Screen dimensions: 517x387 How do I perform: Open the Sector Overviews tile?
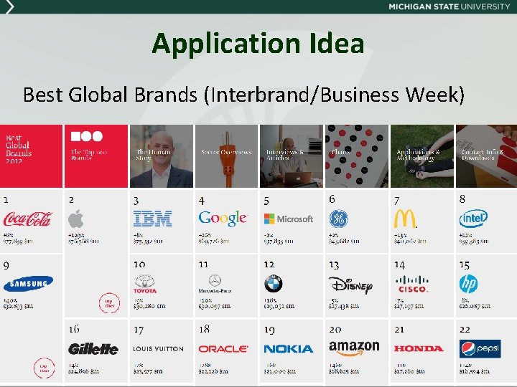(226, 156)
